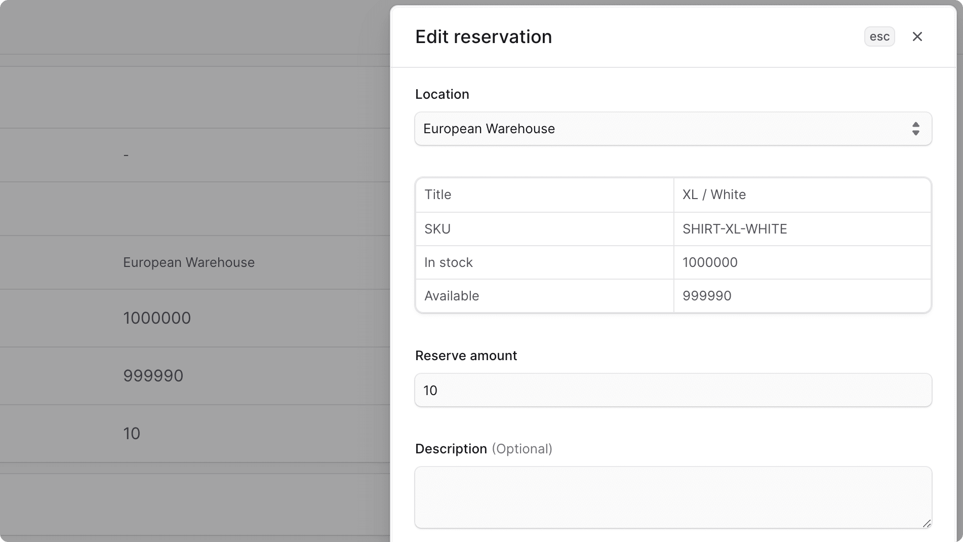Click the up-down chevron icon on Location select
Screen dimensions: 963x542
[x=915, y=129]
